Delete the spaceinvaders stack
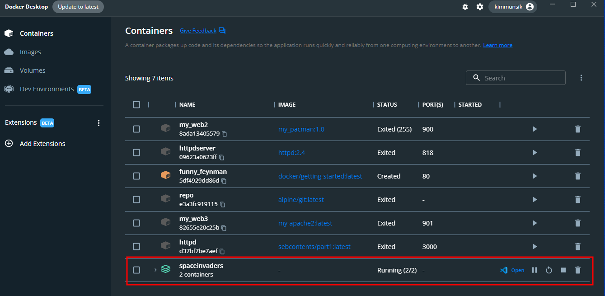 click(577, 270)
